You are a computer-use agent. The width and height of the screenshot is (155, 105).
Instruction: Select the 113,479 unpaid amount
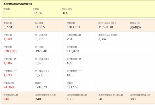[x=73, y=51]
